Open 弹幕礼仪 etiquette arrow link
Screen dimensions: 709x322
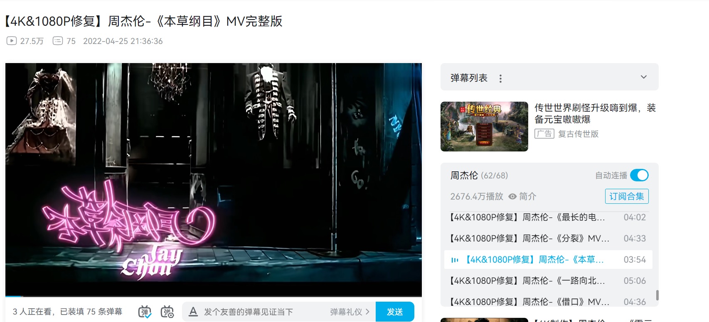pyautogui.click(x=350, y=312)
